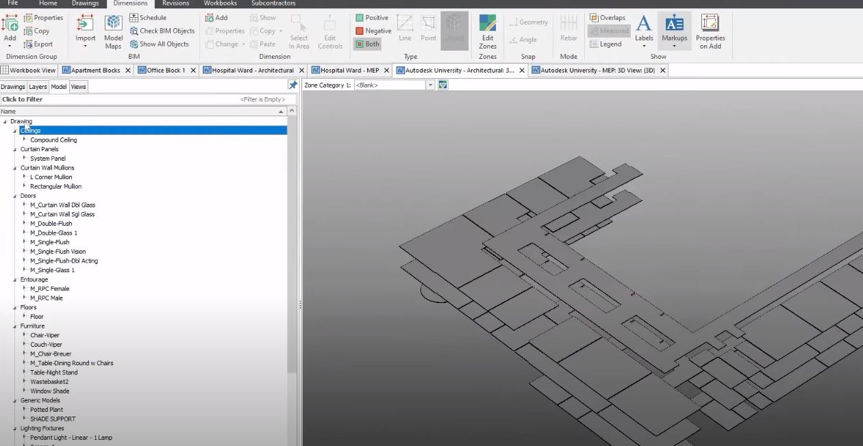Switch to Layers panel tab

(38, 87)
